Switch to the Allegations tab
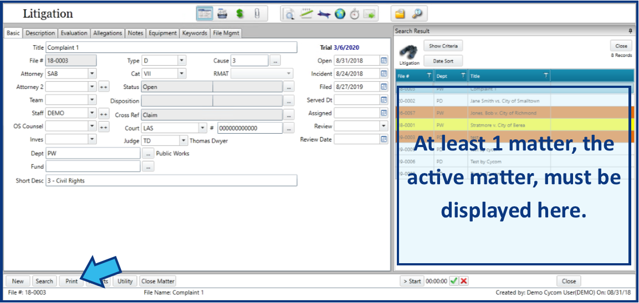Screen dimensions: 639x303 (108, 33)
